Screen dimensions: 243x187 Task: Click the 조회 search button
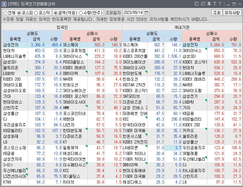point(217,13)
